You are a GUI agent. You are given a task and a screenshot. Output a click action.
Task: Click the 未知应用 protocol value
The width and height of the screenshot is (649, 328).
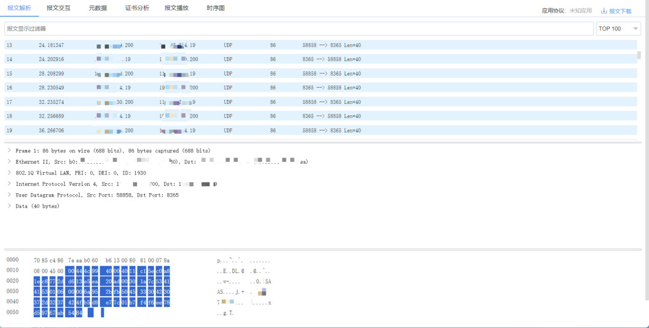[x=580, y=11]
